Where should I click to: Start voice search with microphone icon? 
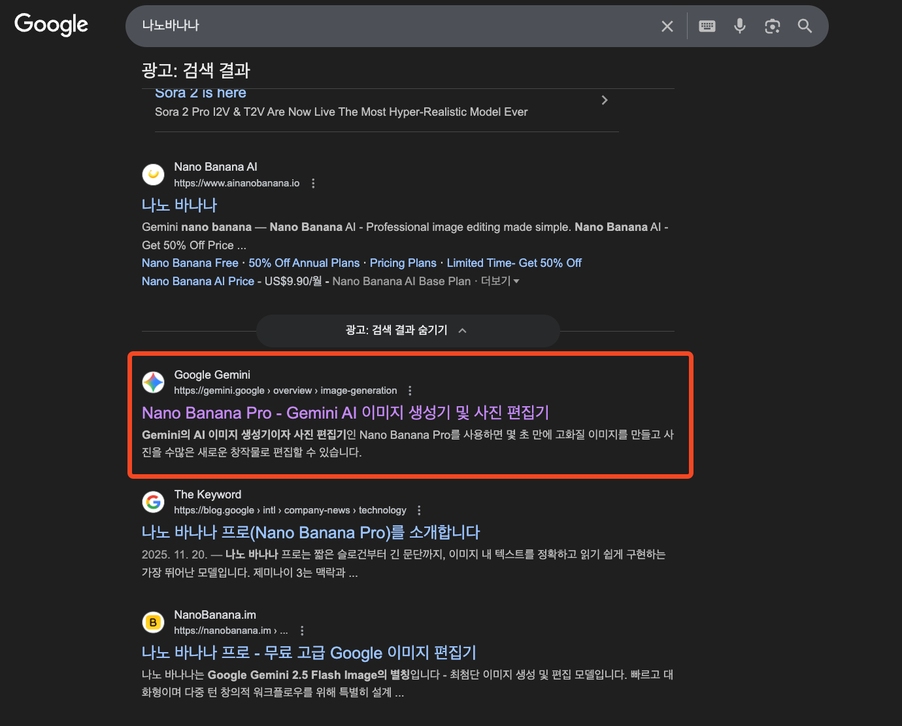click(739, 26)
